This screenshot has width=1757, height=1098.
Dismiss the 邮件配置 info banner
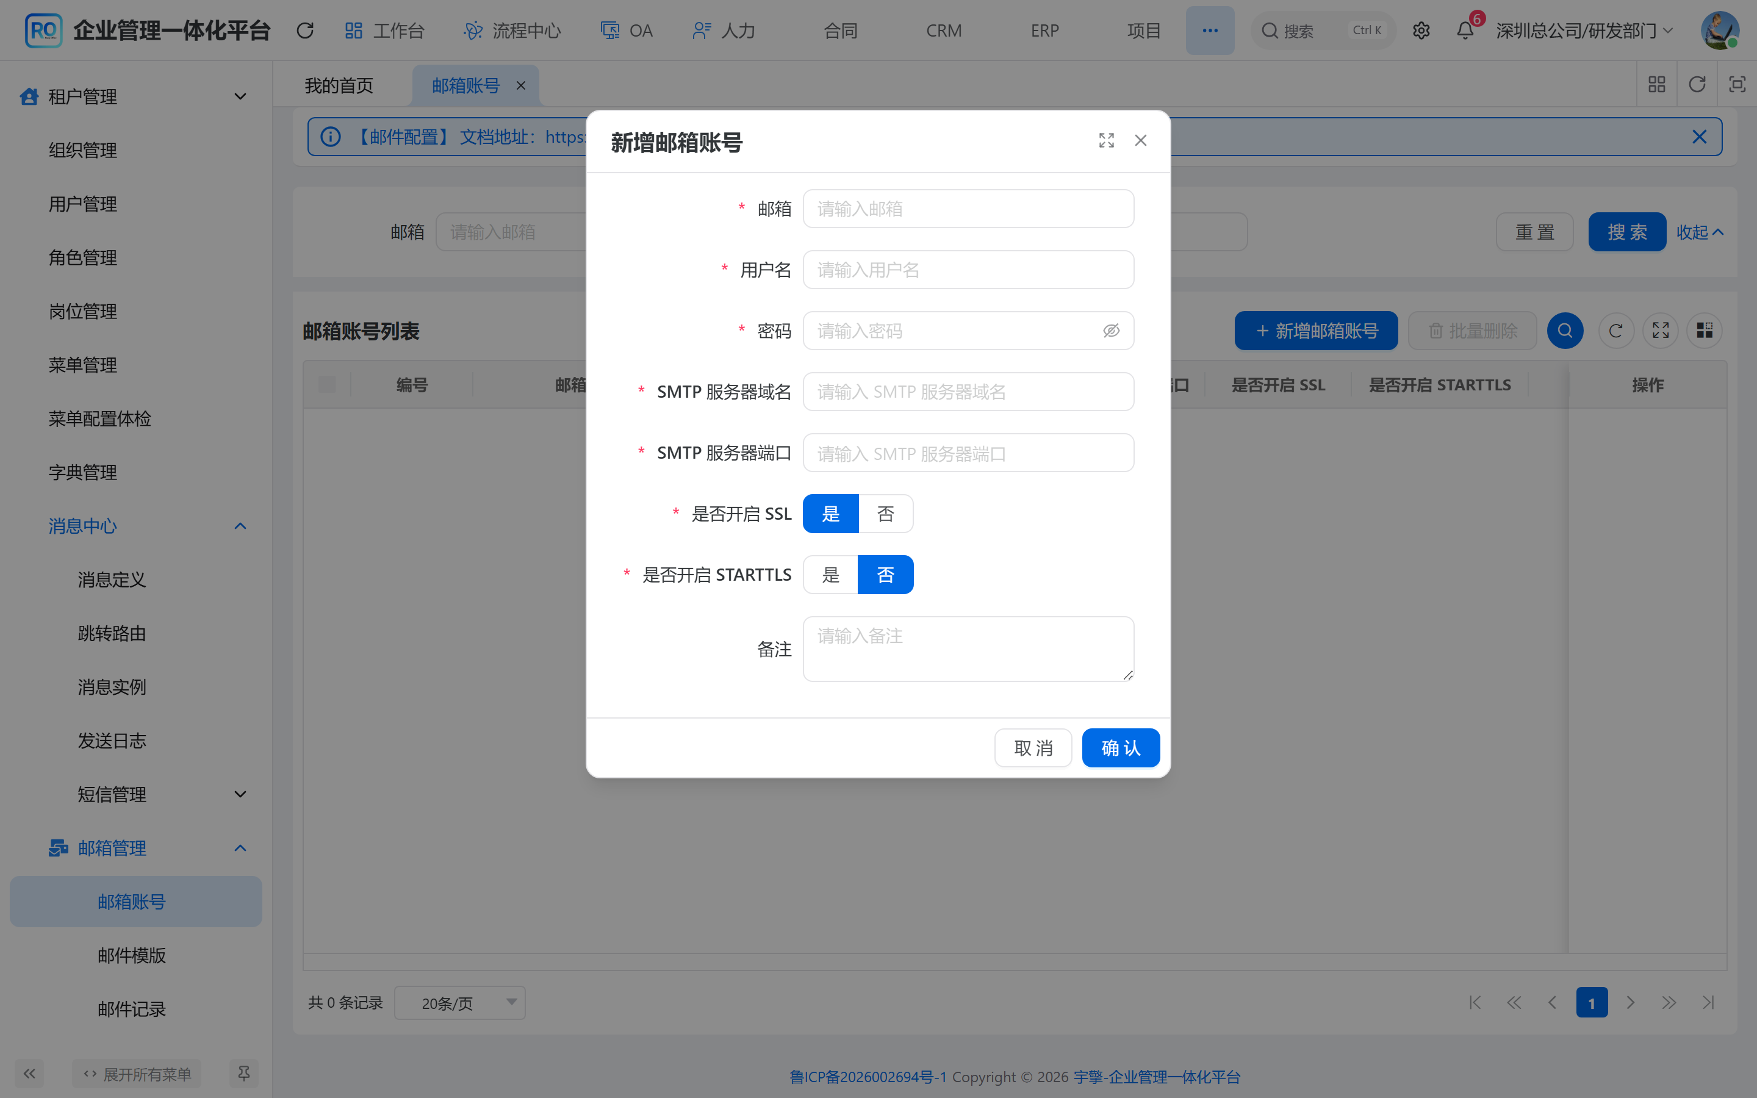[x=1699, y=137]
